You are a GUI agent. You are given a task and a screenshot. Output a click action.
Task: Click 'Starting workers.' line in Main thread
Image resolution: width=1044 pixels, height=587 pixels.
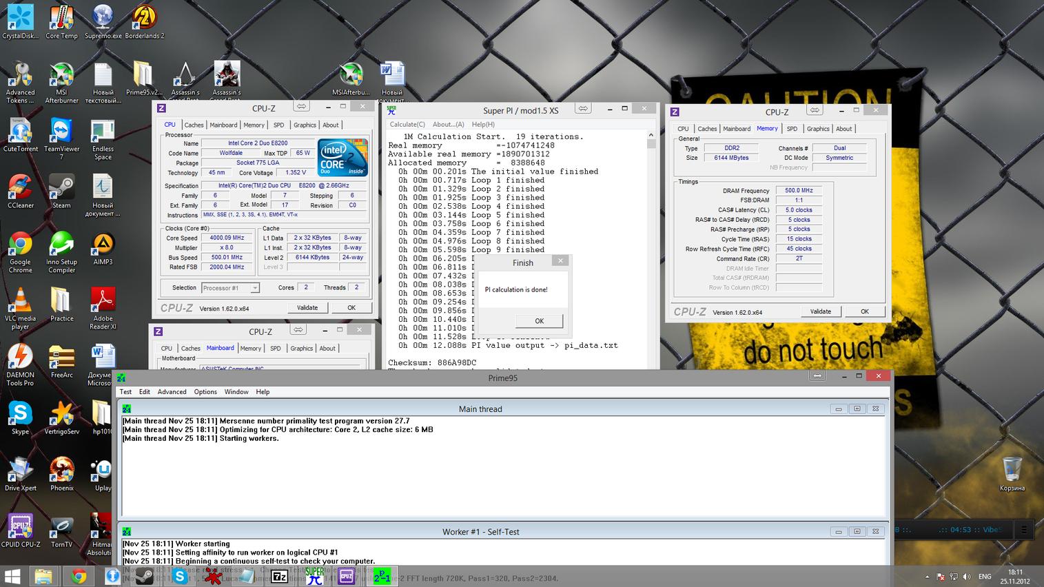201,438
